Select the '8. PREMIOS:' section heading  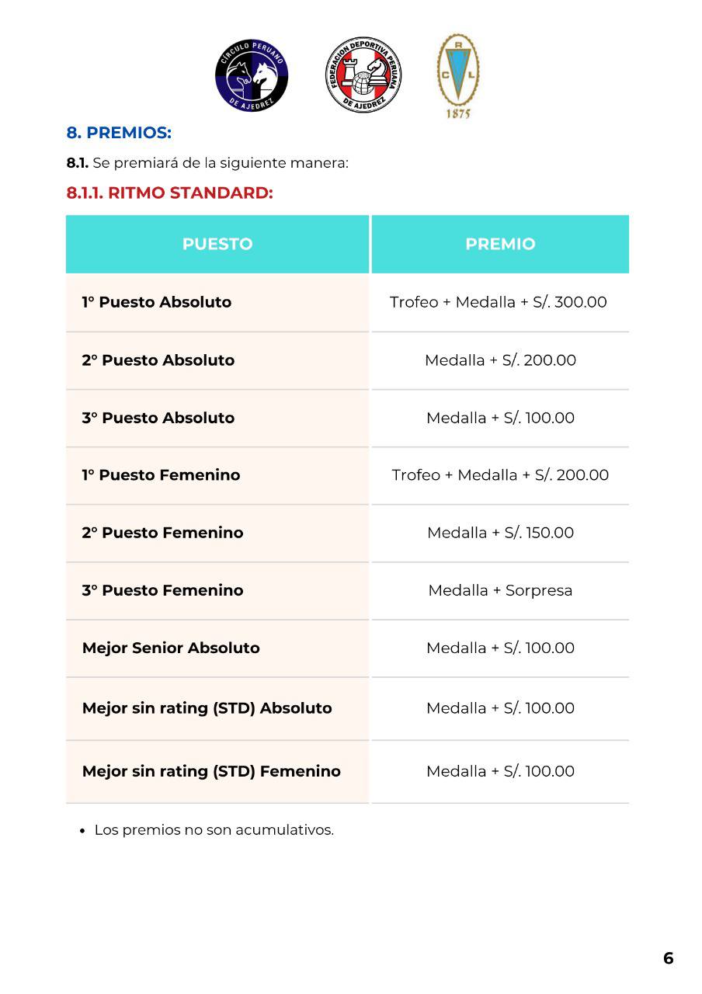[x=119, y=133]
